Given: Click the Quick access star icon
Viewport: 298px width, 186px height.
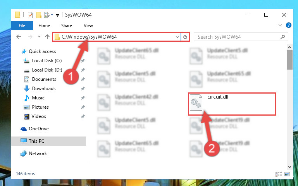Looking at the screenshot, I should pos(24,51).
